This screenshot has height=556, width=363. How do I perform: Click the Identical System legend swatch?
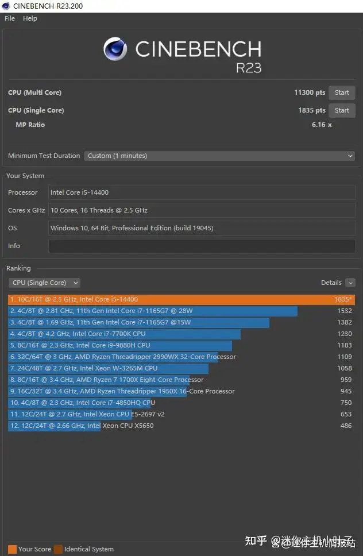click(58, 549)
